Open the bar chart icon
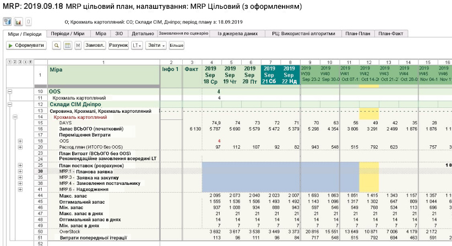This screenshot has height=246, width=452. 18,21
